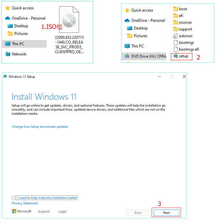216x221 pixels.
Task: Tick the installation improvement checkbox
Action: click(13, 198)
